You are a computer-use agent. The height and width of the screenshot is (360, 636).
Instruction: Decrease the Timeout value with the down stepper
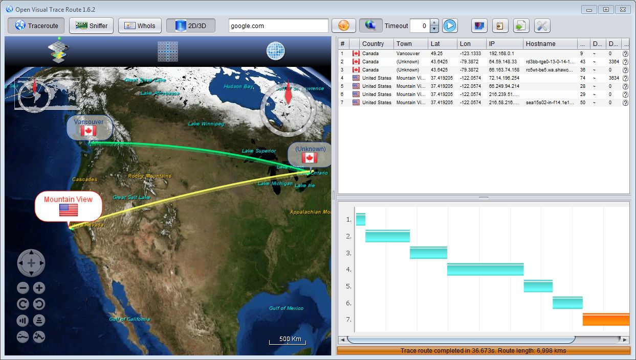(x=433, y=29)
